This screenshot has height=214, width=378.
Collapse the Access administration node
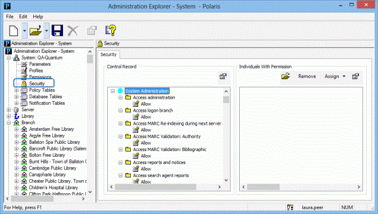pyautogui.click(x=120, y=98)
